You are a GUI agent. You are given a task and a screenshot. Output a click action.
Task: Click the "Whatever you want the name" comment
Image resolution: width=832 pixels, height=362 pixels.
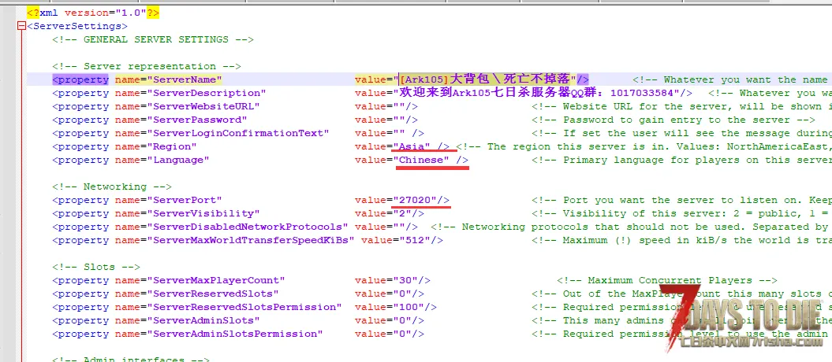point(733,80)
